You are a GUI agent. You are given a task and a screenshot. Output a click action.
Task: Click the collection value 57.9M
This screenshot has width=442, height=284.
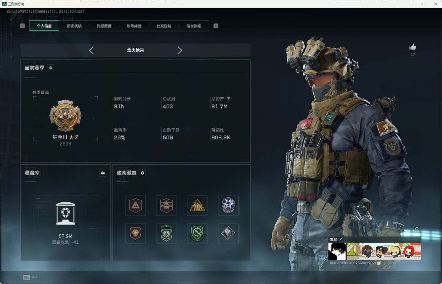pos(66,236)
